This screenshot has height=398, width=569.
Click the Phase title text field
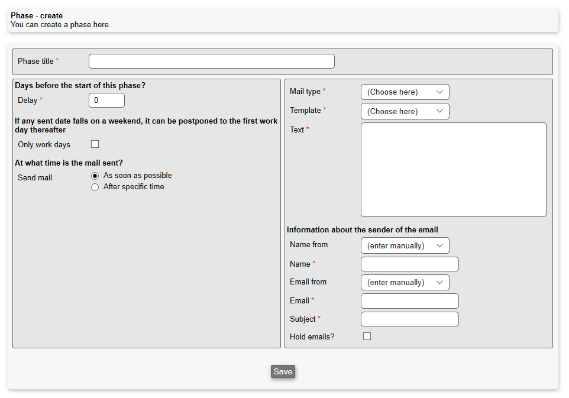(x=211, y=62)
